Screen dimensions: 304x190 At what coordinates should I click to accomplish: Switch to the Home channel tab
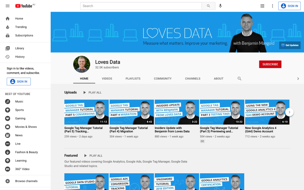pyautogui.click(x=84, y=79)
